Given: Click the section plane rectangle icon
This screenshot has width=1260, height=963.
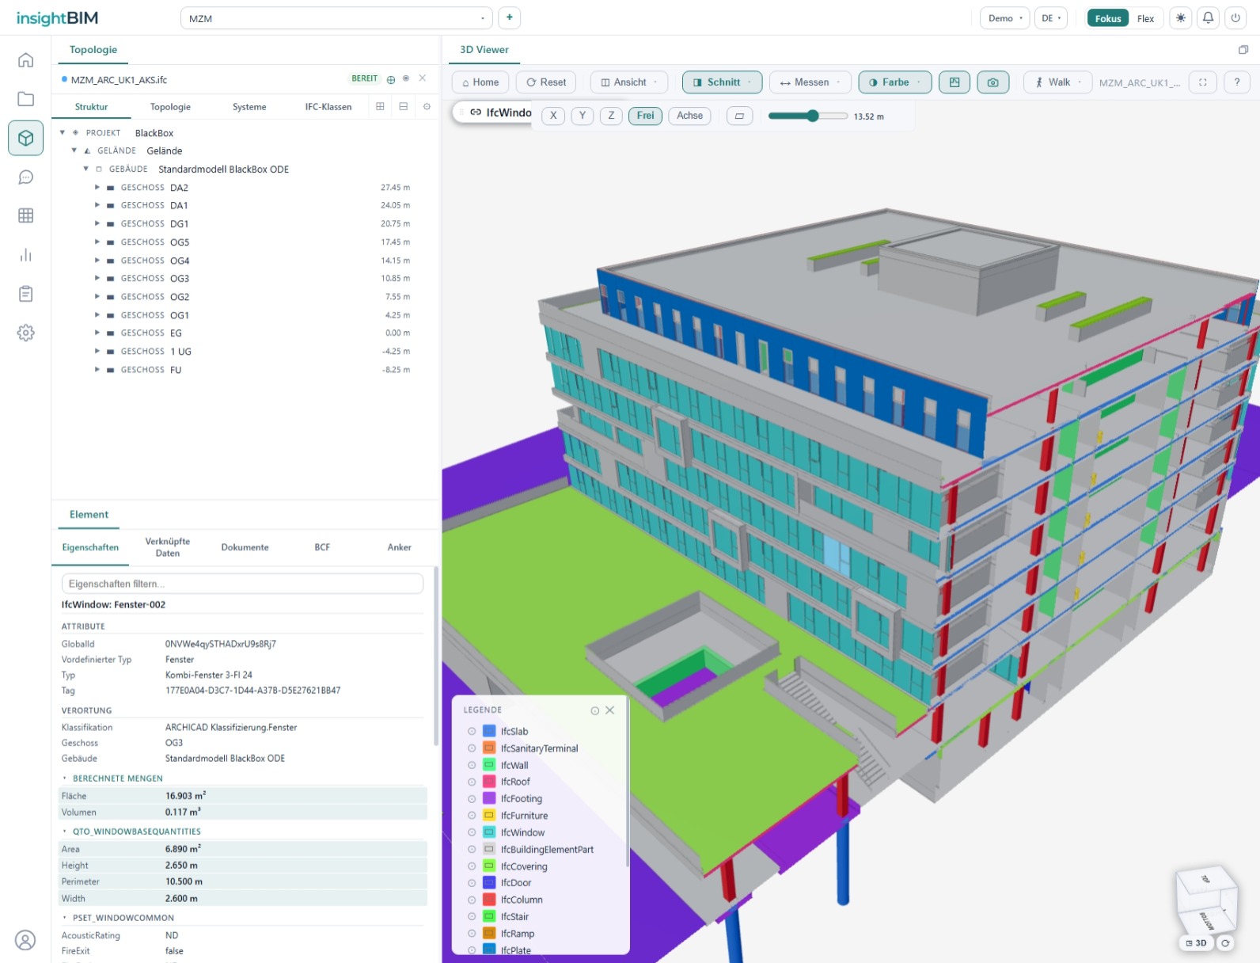Looking at the screenshot, I should [739, 116].
